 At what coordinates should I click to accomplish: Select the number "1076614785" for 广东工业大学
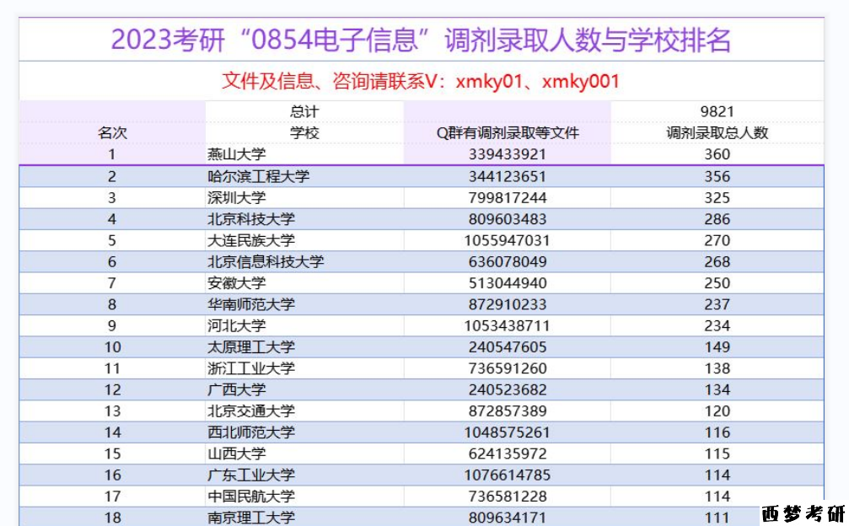tap(508, 475)
